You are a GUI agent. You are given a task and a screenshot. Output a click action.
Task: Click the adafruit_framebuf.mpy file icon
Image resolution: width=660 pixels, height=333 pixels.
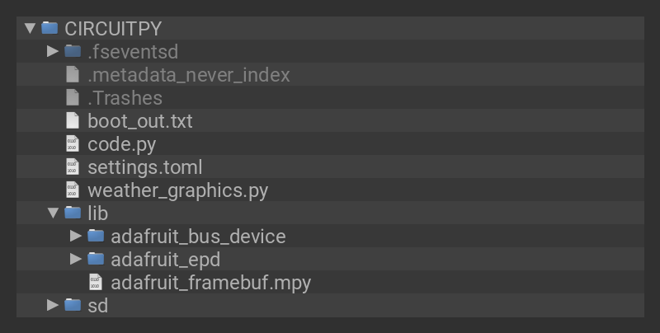(x=96, y=283)
